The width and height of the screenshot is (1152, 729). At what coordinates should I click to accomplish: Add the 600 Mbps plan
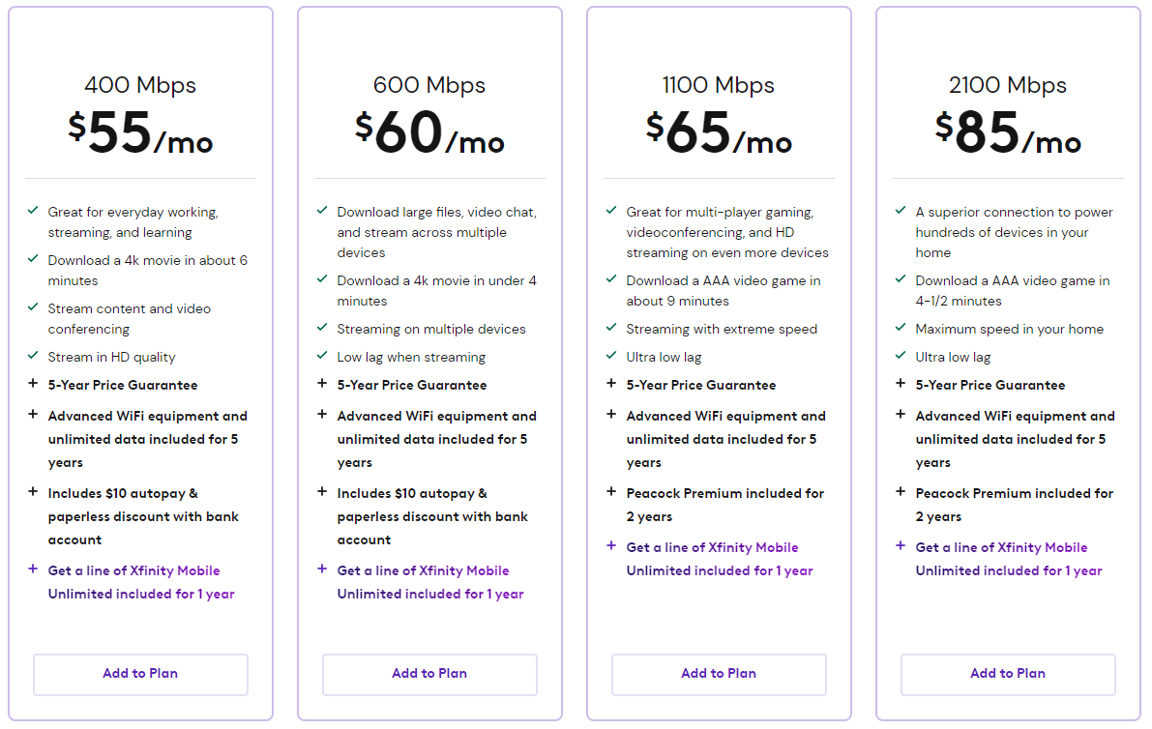click(x=429, y=674)
